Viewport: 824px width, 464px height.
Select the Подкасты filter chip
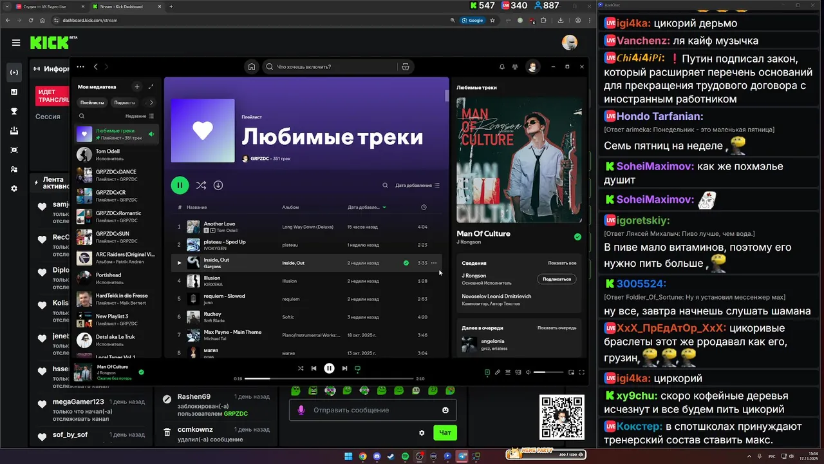click(124, 102)
